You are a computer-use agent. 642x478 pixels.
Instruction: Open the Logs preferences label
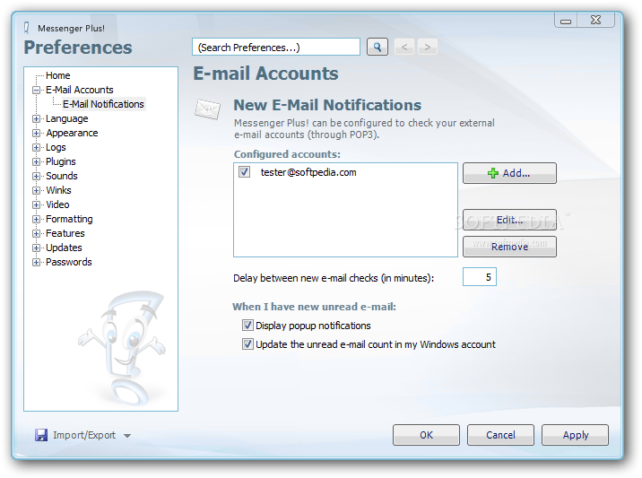pyautogui.click(x=56, y=147)
